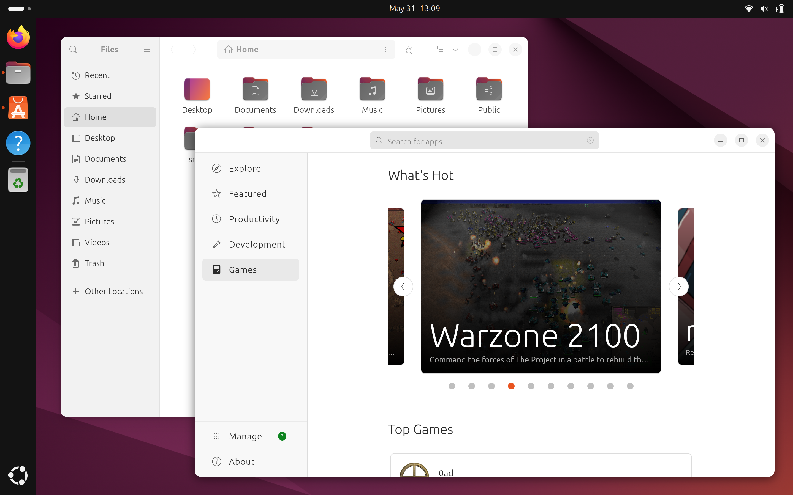Open the 0ad game card
The image size is (793, 495).
click(x=541, y=465)
